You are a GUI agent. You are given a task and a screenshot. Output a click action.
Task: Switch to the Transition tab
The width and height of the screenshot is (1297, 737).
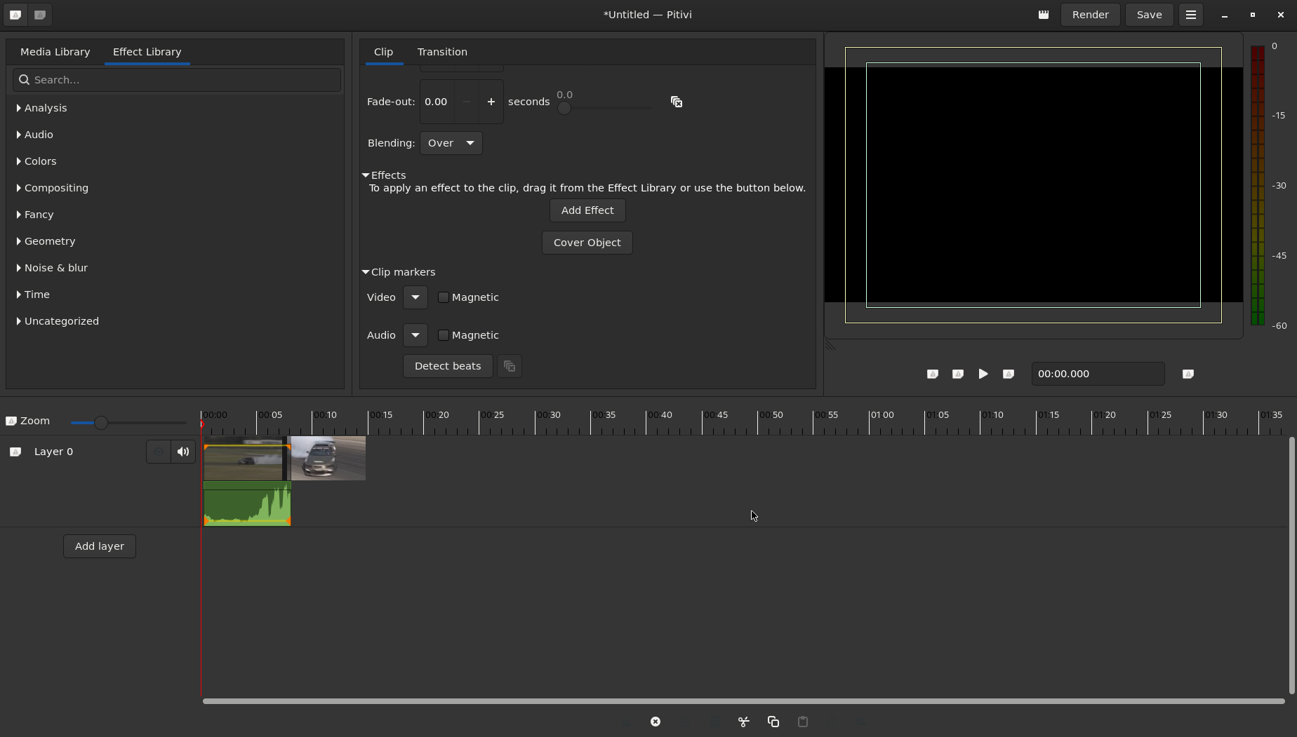point(441,52)
